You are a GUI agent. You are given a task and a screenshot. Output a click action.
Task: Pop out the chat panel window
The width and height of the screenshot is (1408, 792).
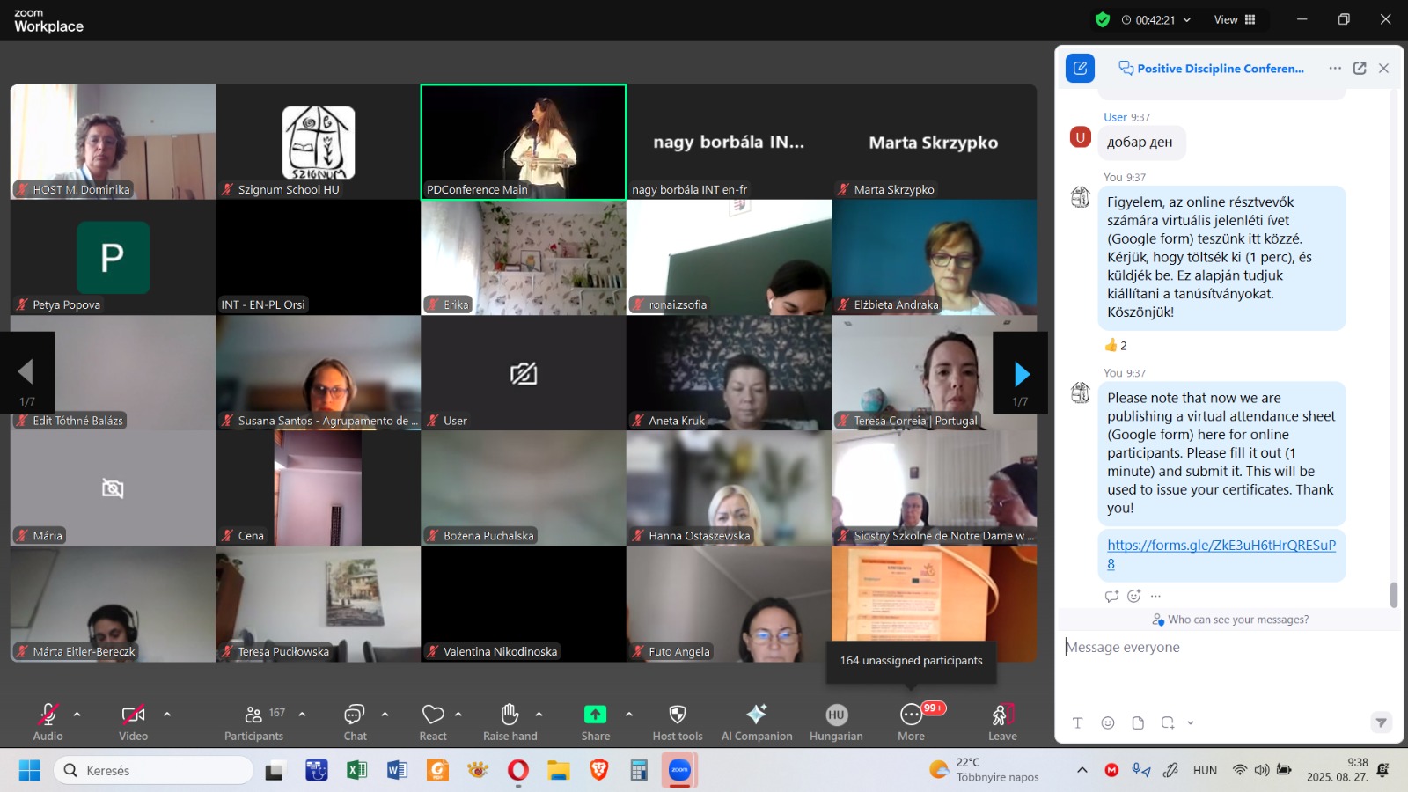[1360, 69]
